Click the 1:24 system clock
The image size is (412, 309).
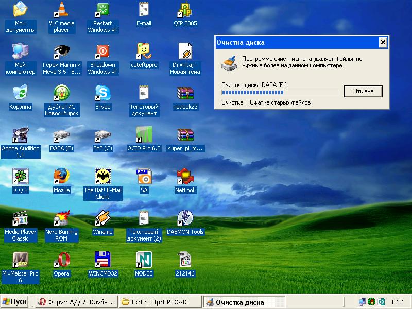point(397,302)
